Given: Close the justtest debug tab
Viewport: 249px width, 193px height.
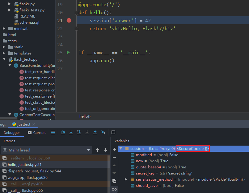Looking at the screenshot, I should pos(34,124).
